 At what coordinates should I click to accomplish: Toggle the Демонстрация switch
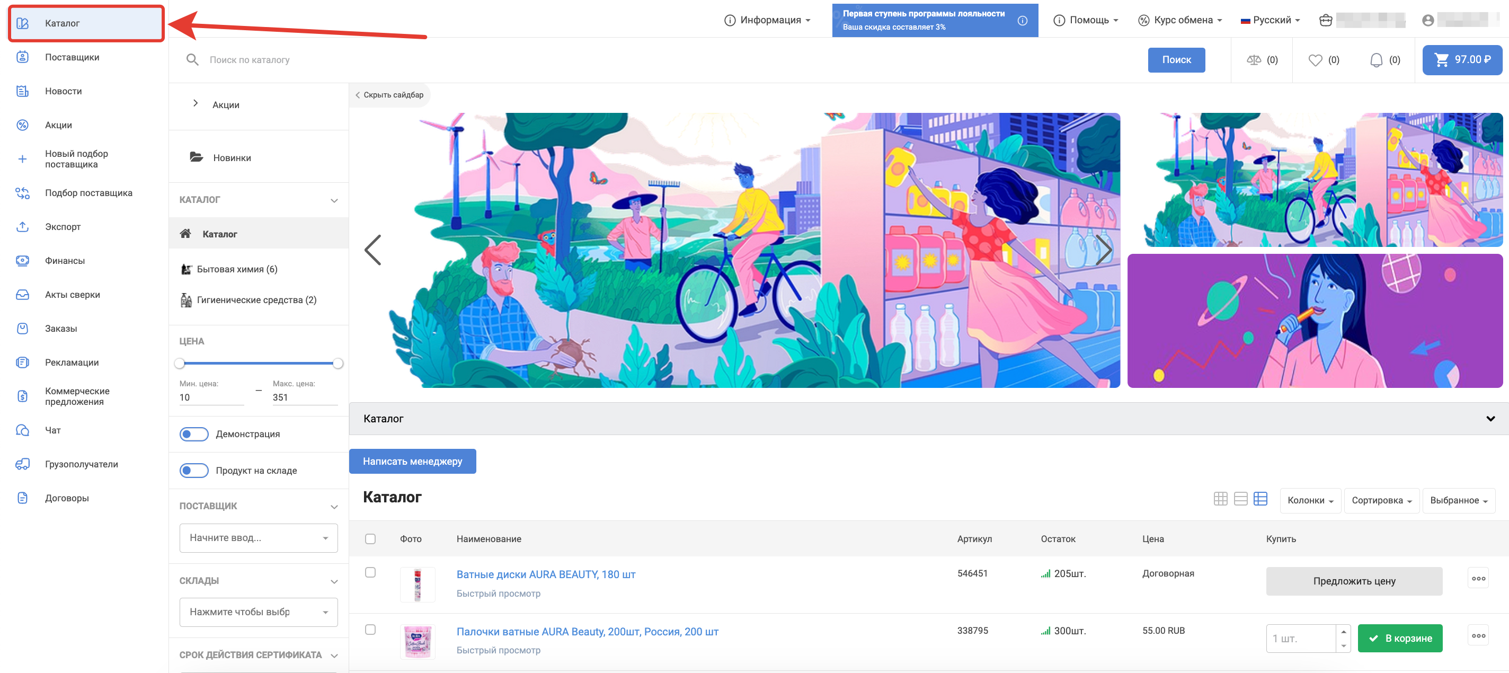point(194,434)
